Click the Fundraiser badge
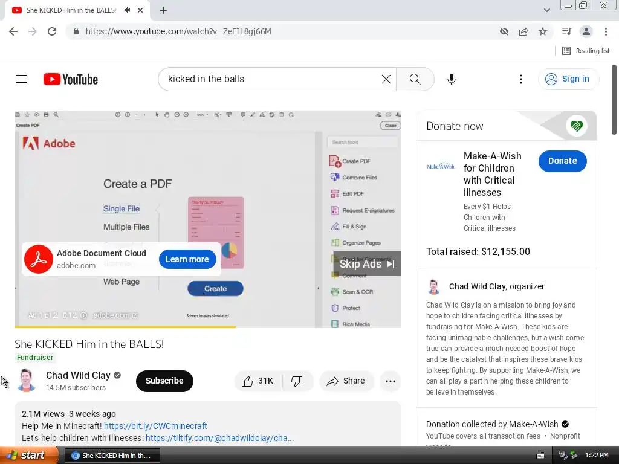619x464 pixels. [34, 357]
